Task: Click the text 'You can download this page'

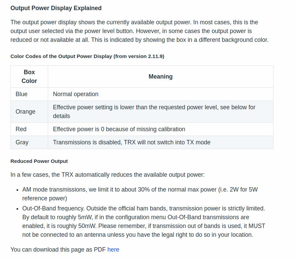Action: tap(58, 250)
